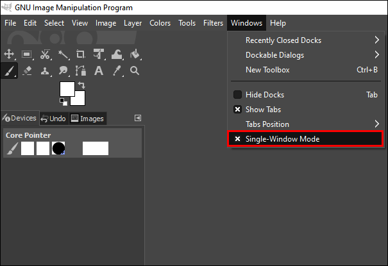
Task: Click the Core Pointer paintbrush tool icon
Action: [12, 148]
